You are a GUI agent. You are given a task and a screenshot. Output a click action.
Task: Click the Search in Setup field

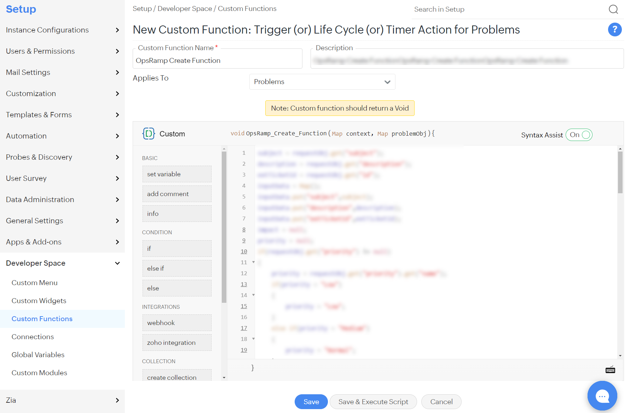tap(509, 10)
